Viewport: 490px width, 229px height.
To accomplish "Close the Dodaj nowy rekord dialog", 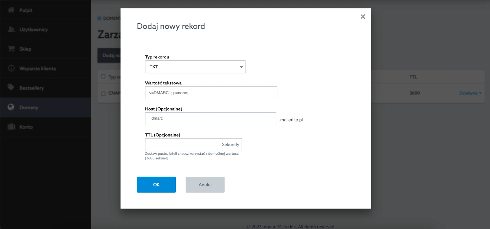I will tap(363, 17).
